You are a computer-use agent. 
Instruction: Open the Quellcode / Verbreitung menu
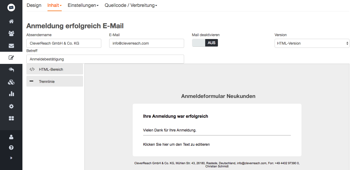point(131,5)
